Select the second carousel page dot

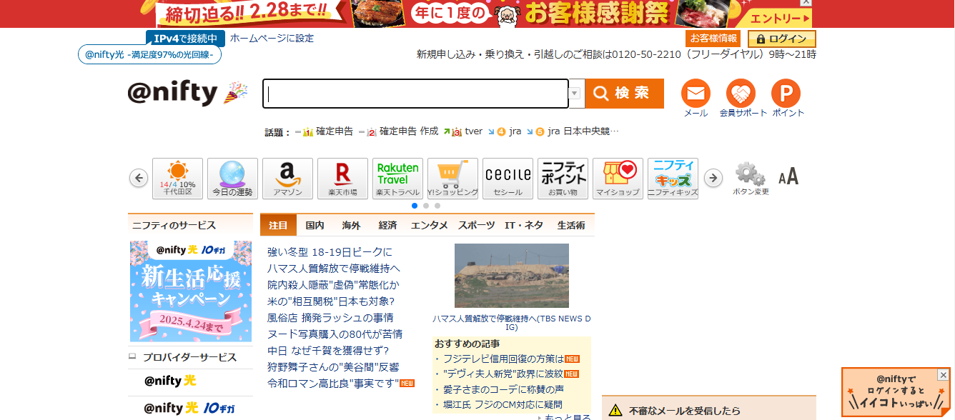click(426, 206)
